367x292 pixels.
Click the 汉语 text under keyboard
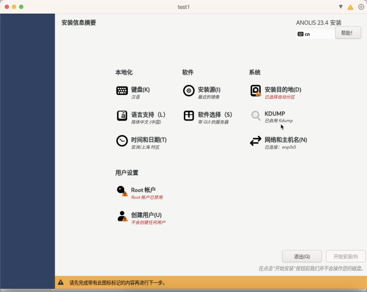(x=135, y=97)
